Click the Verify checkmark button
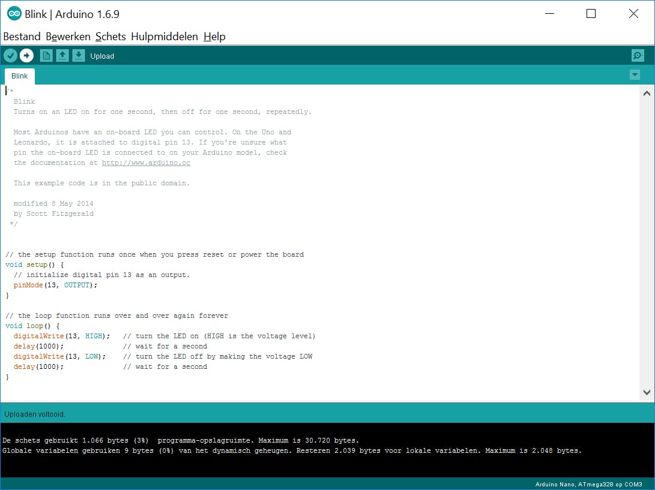 10,56
